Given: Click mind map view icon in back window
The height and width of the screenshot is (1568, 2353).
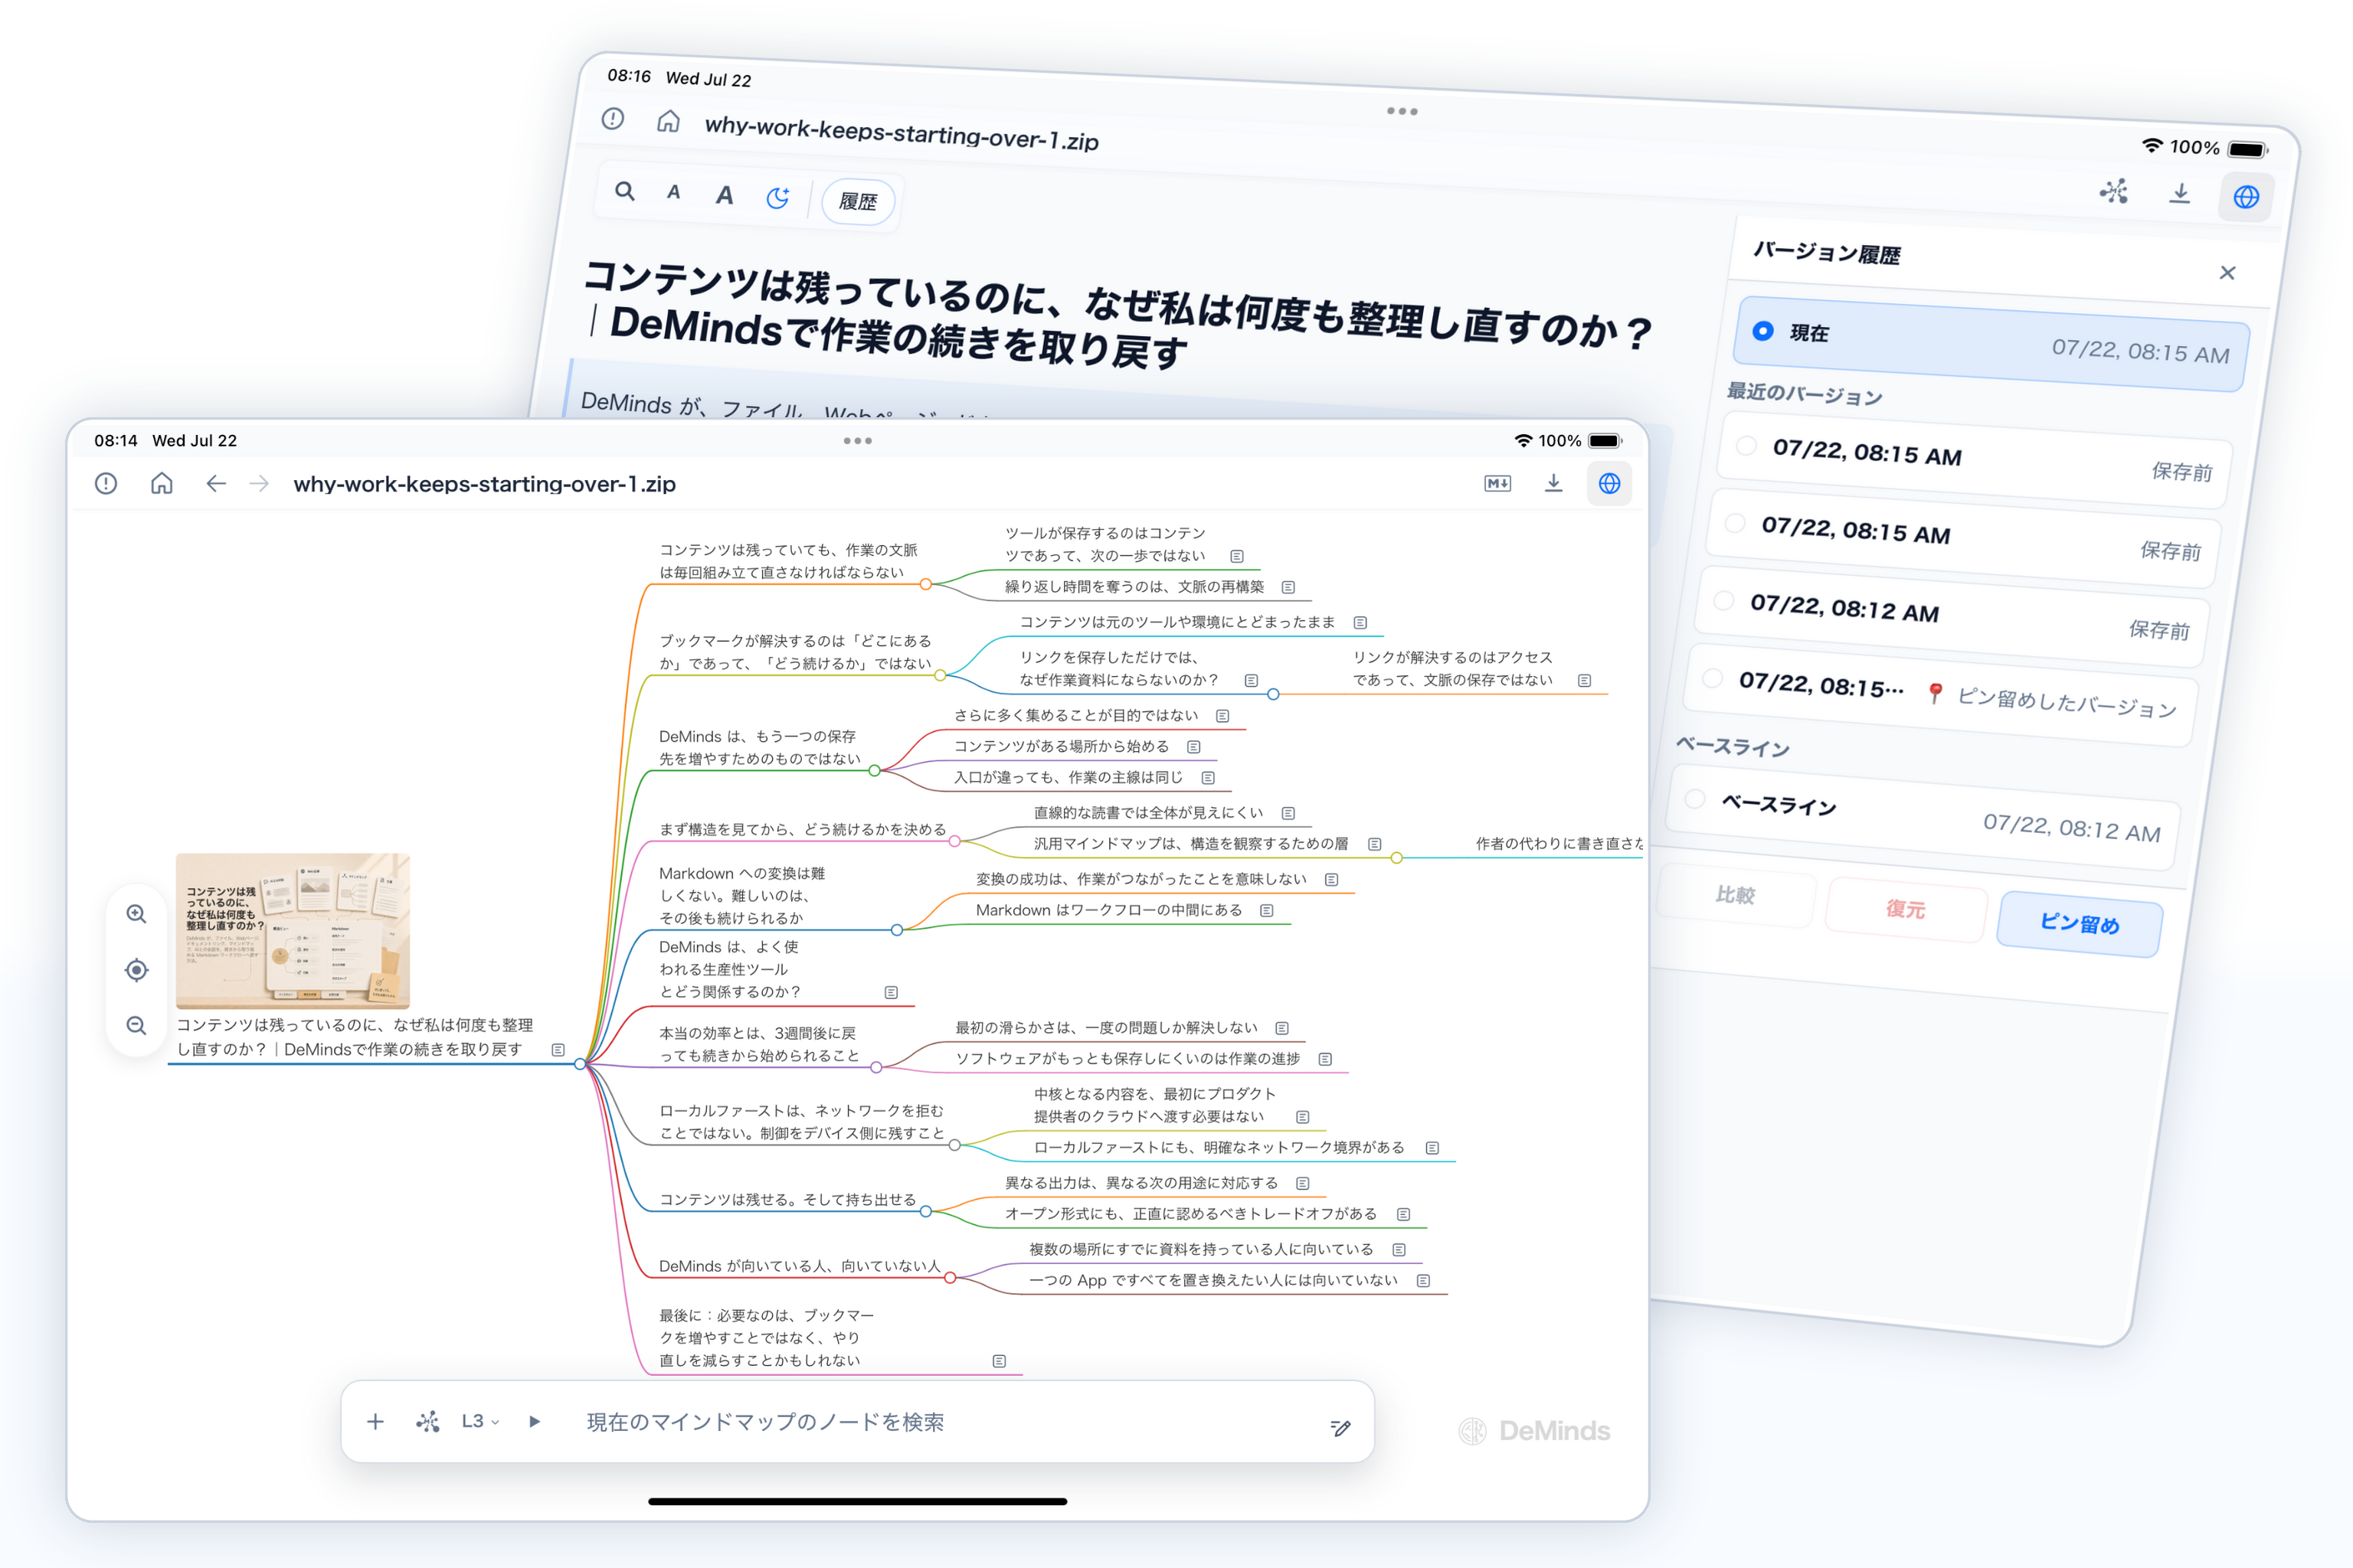Looking at the screenshot, I should click(2114, 191).
